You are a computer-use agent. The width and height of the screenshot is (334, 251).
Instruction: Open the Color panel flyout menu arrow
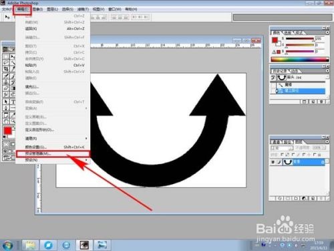click(x=327, y=33)
